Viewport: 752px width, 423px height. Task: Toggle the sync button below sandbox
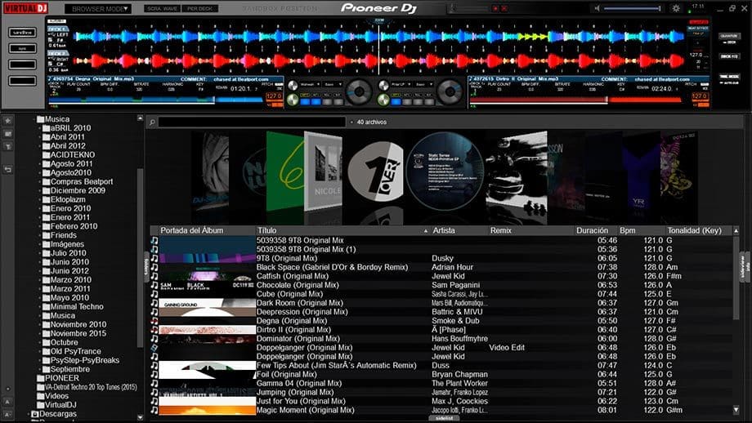tap(23, 48)
